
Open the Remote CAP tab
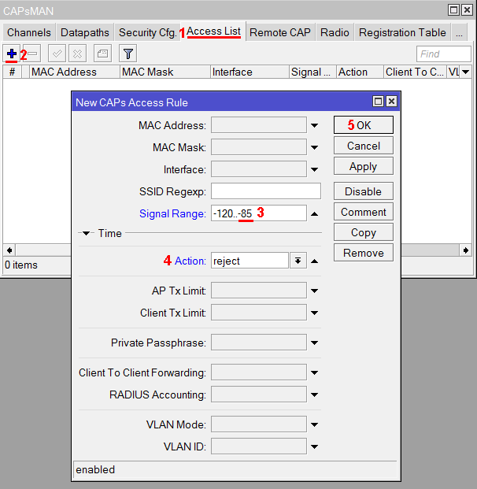click(280, 32)
